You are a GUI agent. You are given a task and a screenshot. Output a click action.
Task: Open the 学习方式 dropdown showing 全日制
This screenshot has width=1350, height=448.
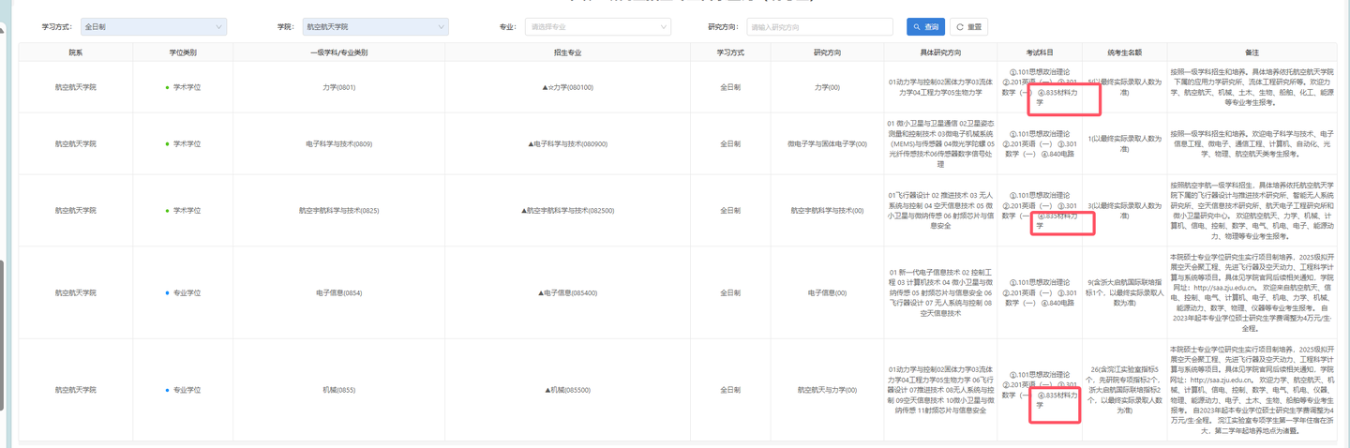point(153,27)
